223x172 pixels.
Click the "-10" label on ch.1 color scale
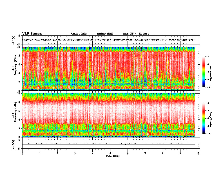208,87
